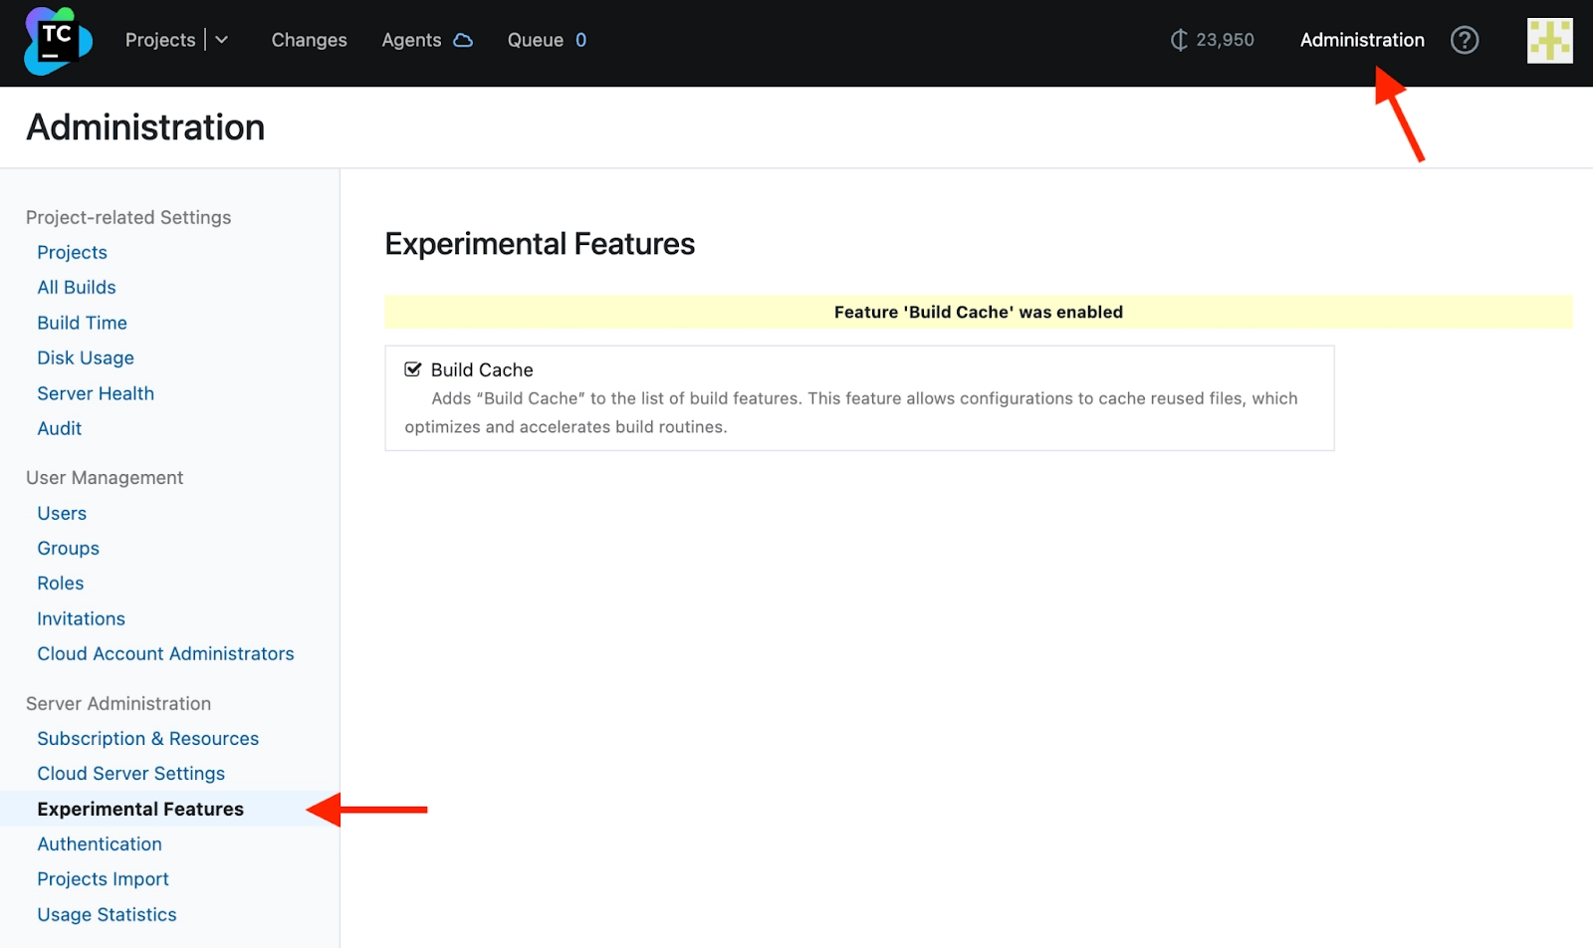1593x948 pixels.
Task: Open the Disk Usage page
Action: (86, 357)
